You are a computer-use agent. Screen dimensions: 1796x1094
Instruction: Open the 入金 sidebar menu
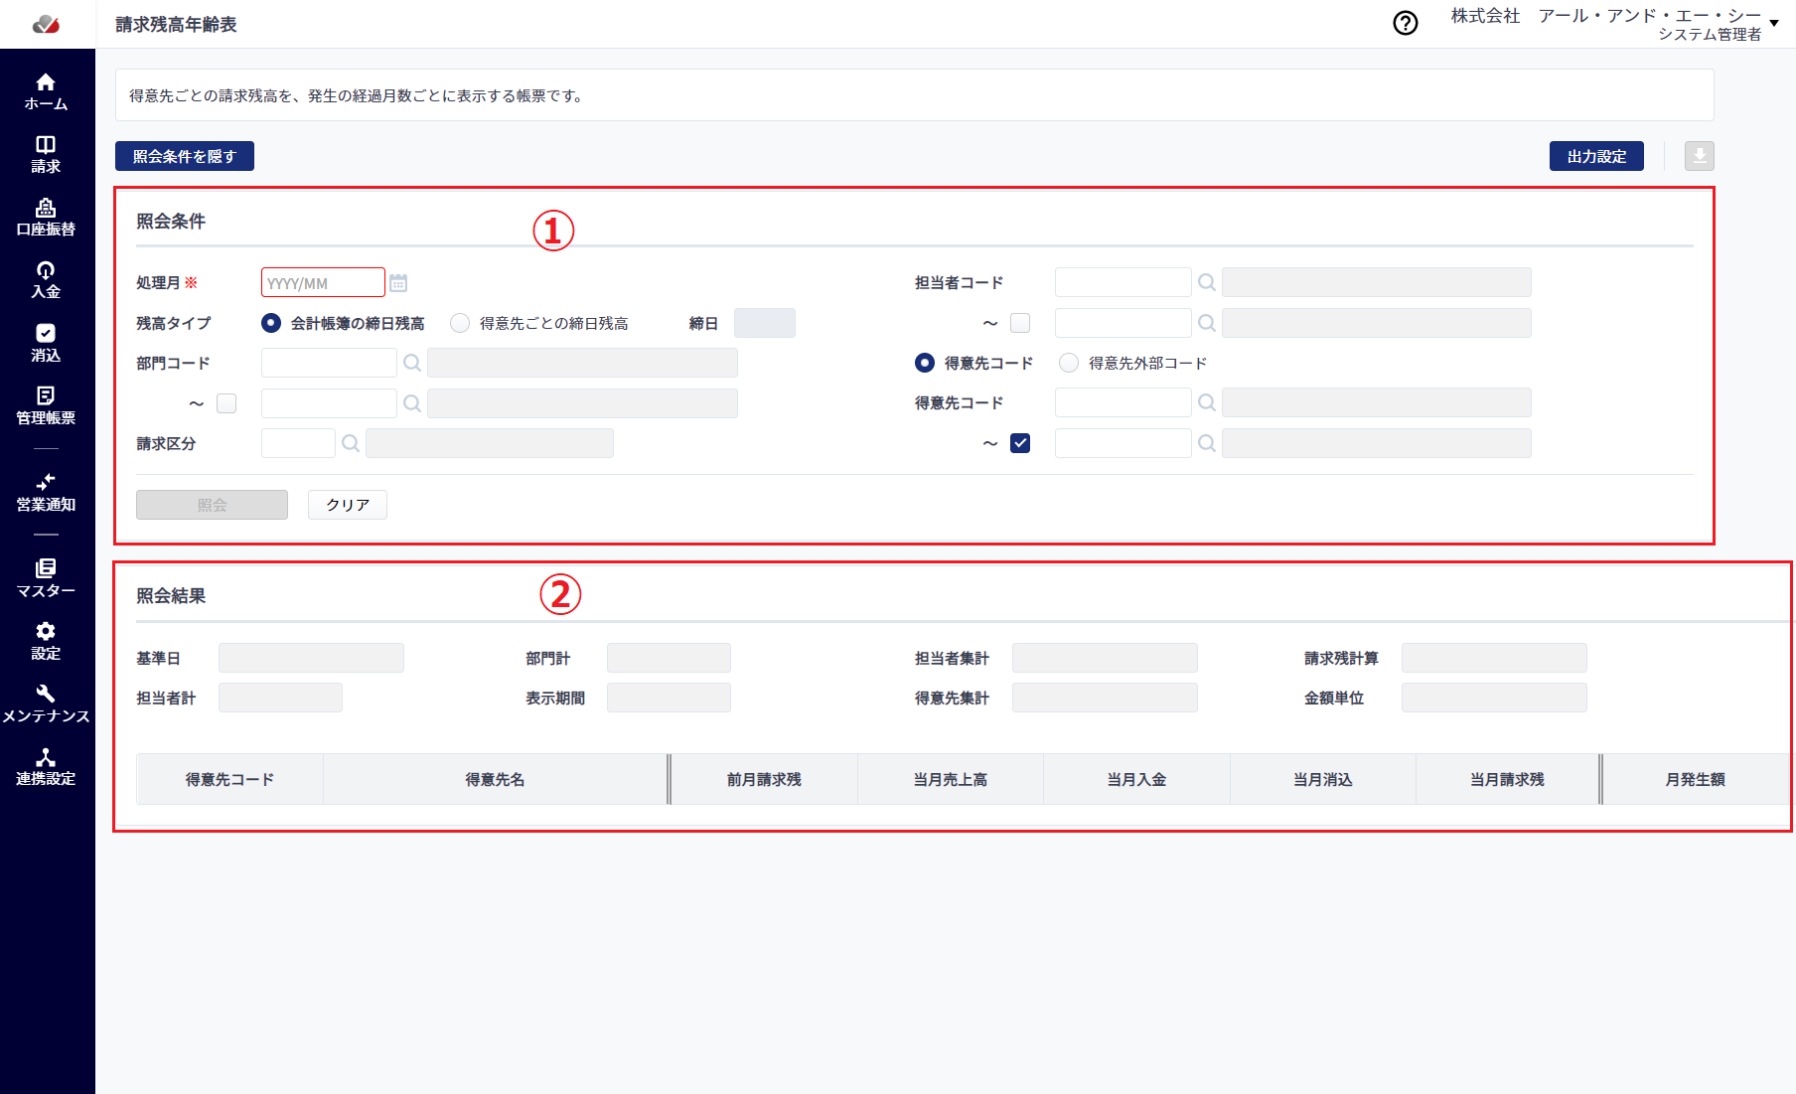click(46, 280)
